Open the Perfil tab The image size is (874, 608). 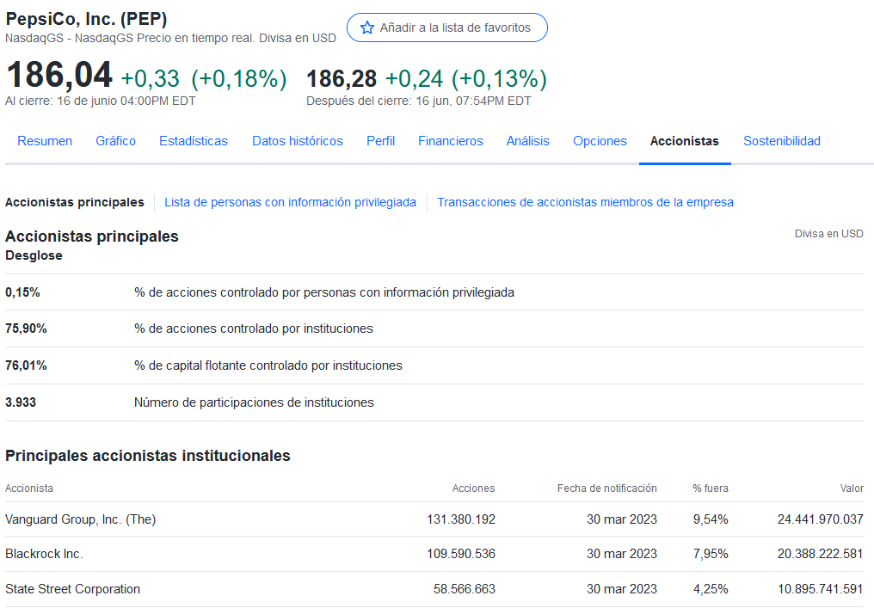click(x=381, y=141)
